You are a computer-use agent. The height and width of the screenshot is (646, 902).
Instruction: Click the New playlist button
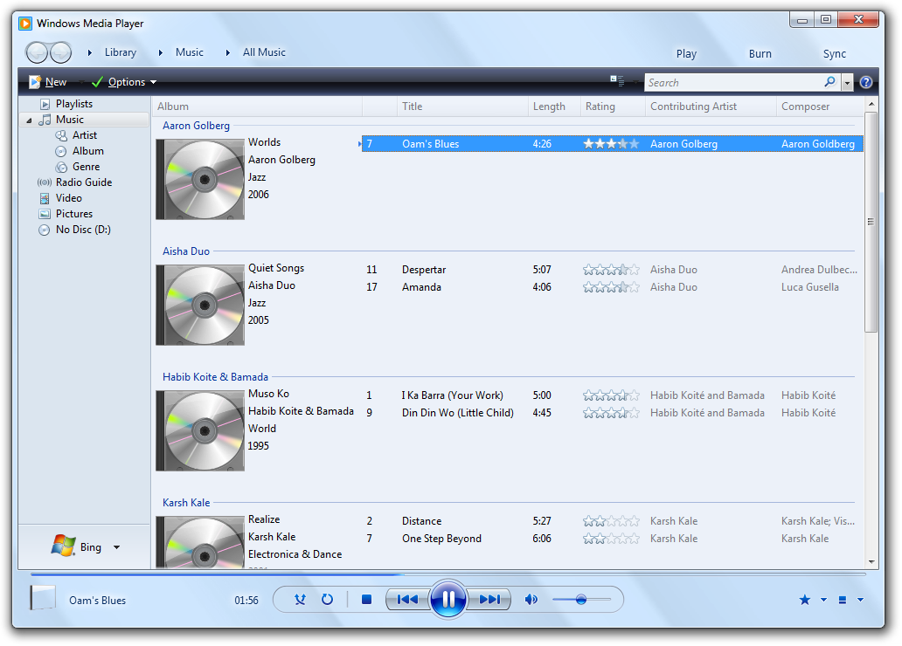tap(48, 82)
